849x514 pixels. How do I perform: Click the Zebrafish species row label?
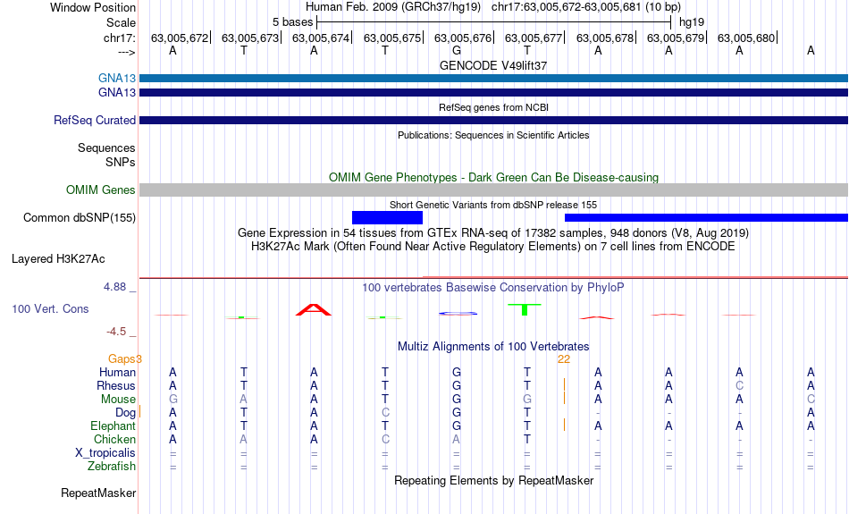tap(112, 466)
